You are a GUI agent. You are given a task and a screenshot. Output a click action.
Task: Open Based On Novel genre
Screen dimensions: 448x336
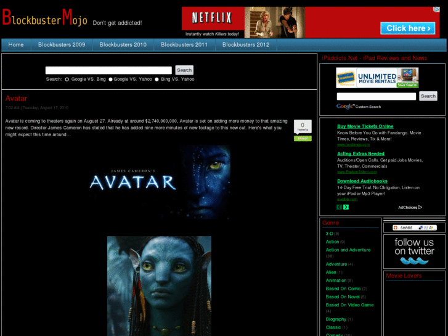tap(343, 297)
